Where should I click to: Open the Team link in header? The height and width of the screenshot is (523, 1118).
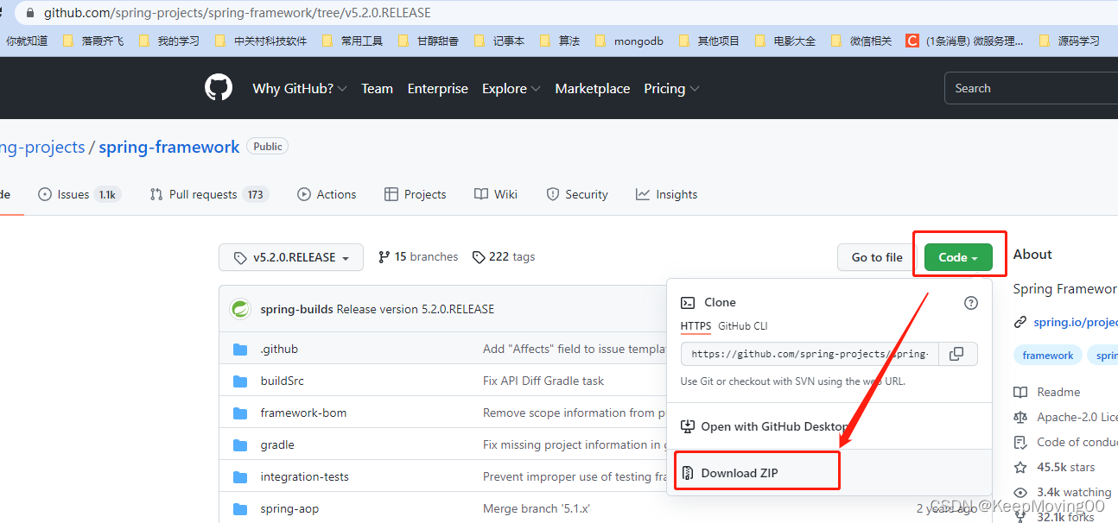coord(377,88)
